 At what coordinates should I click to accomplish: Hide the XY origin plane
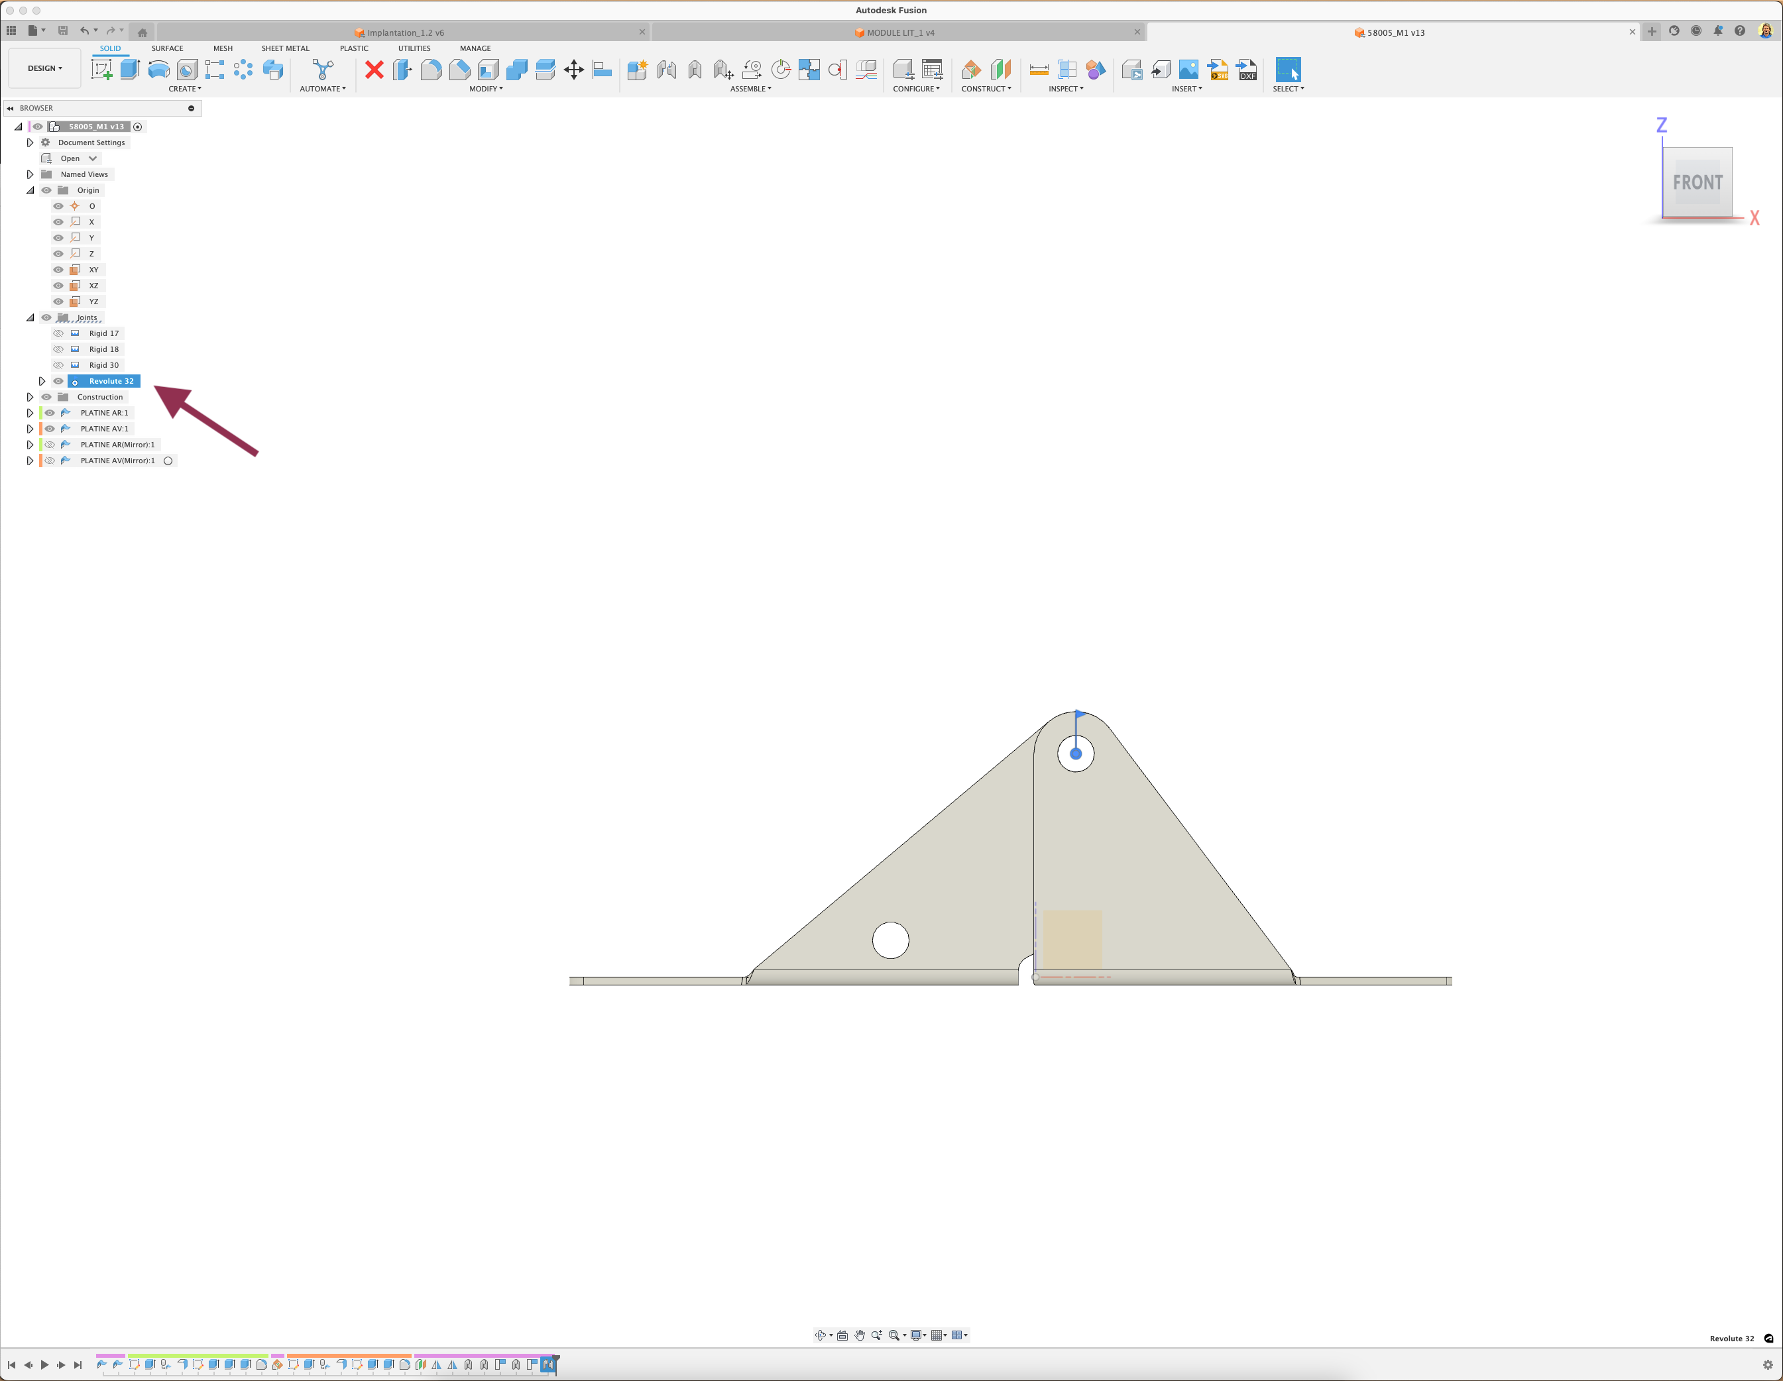coord(58,270)
